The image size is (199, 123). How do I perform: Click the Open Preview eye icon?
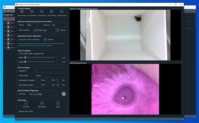(32, 12)
